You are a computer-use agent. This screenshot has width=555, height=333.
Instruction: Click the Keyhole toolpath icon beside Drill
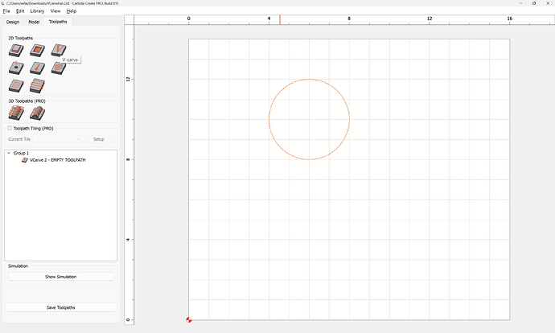click(x=36, y=68)
